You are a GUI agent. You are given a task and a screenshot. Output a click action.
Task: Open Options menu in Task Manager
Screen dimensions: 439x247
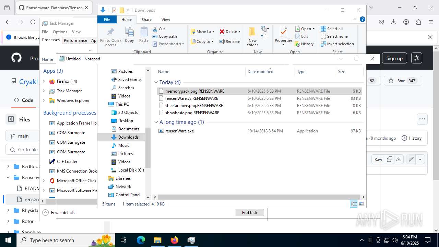(60, 32)
